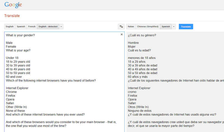Click source text '50 to 59 years old'
Screen dimensions: 224x132
pos(18,73)
